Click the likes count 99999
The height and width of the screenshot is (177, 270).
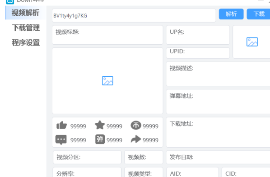(x=78, y=126)
